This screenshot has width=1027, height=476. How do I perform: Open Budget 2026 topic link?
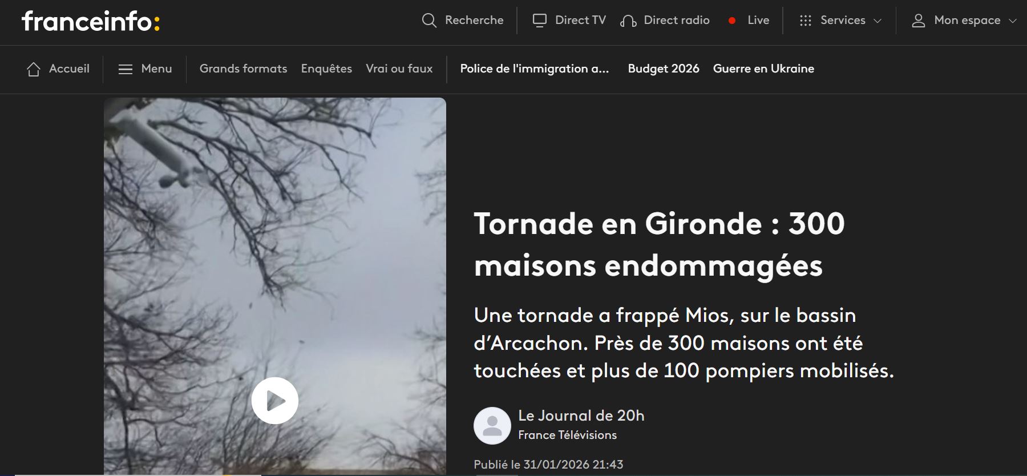[x=664, y=68]
